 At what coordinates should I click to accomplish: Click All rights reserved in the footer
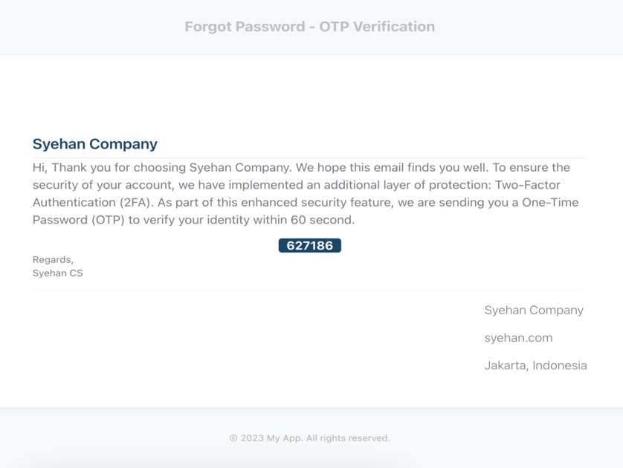[x=348, y=438]
